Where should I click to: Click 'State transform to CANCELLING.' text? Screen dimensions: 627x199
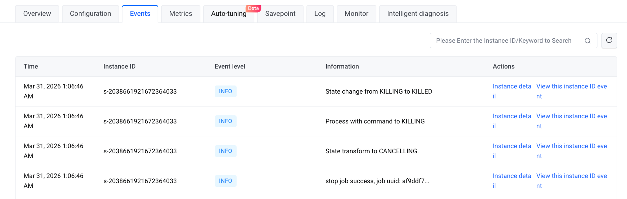(372, 151)
